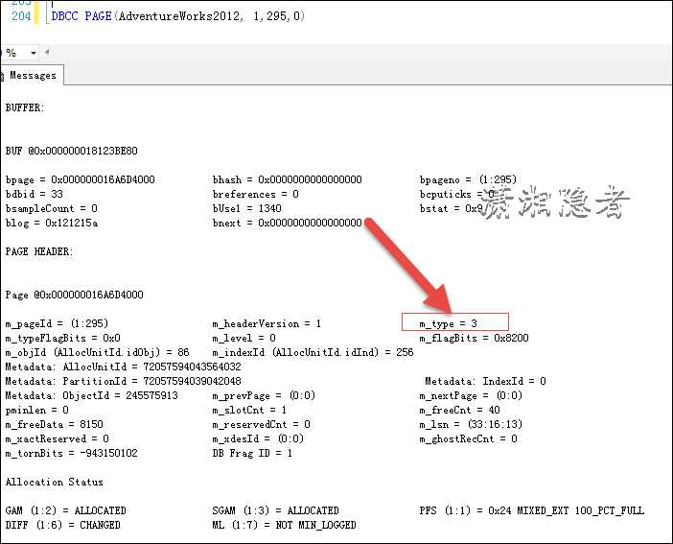Click m_type = 3 value
This screenshot has width=673, height=544.
coord(448,323)
